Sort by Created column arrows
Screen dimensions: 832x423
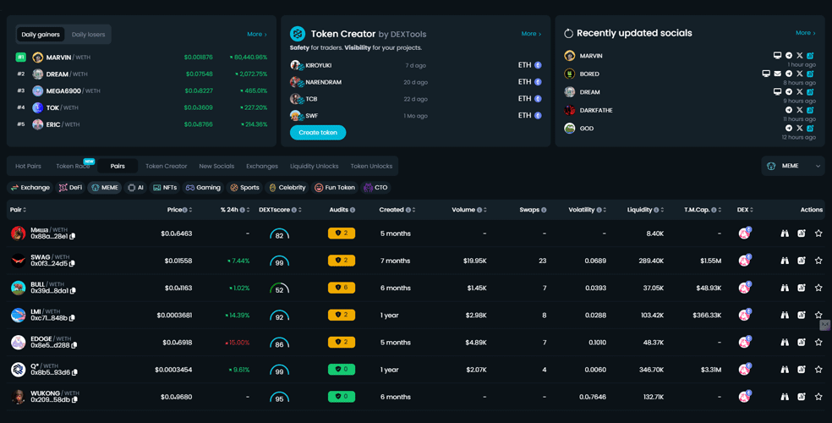pyautogui.click(x=413, y=210)
